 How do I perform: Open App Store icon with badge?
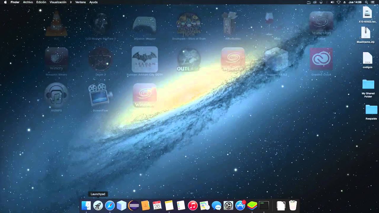pos(240,205)
